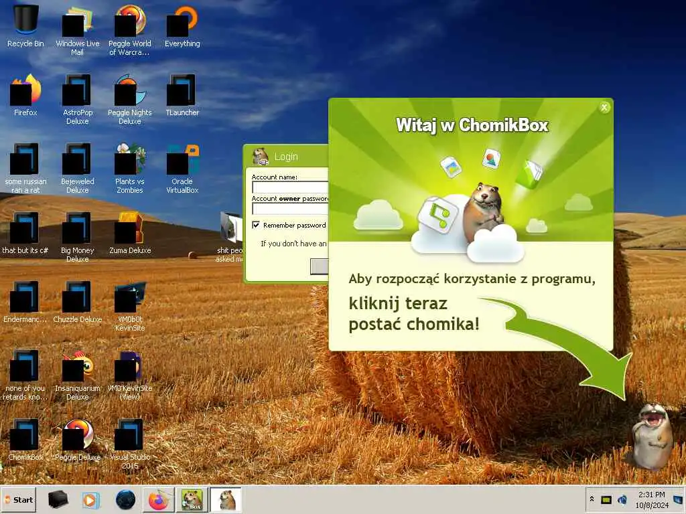
Task: Launch Oracle VirtualBox from desktop
Action: click(x=182, y=168)
